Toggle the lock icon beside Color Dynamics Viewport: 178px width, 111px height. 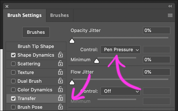(61, 90)
